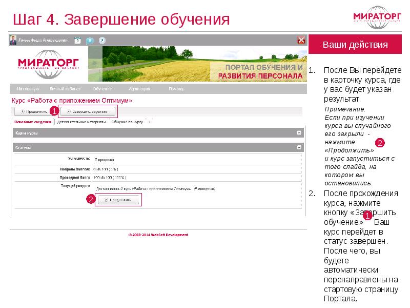Click «Продолжить» button under current section

tap(118, 200)
